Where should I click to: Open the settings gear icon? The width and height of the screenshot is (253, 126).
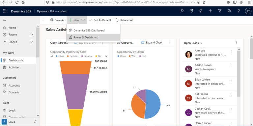229,11
